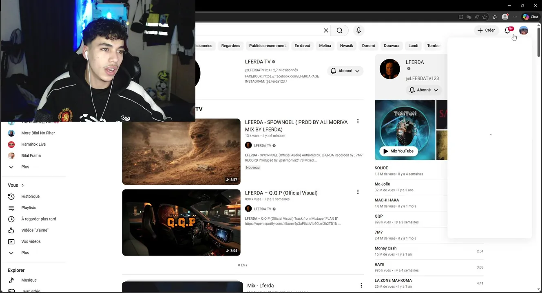This screenshot has width=542, height=293.
Task: Open the Vous section chevron
Action: pyautogui.click(x=22, y=185)
